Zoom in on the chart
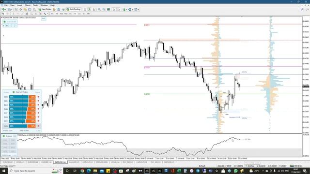Screen dimensions: 310x174 (x=99, y=9)
